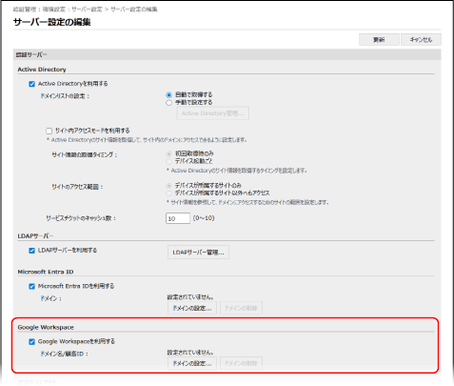Click the service ticket cache count field
This screenshot has height=386, width=454.
point(178,218)
